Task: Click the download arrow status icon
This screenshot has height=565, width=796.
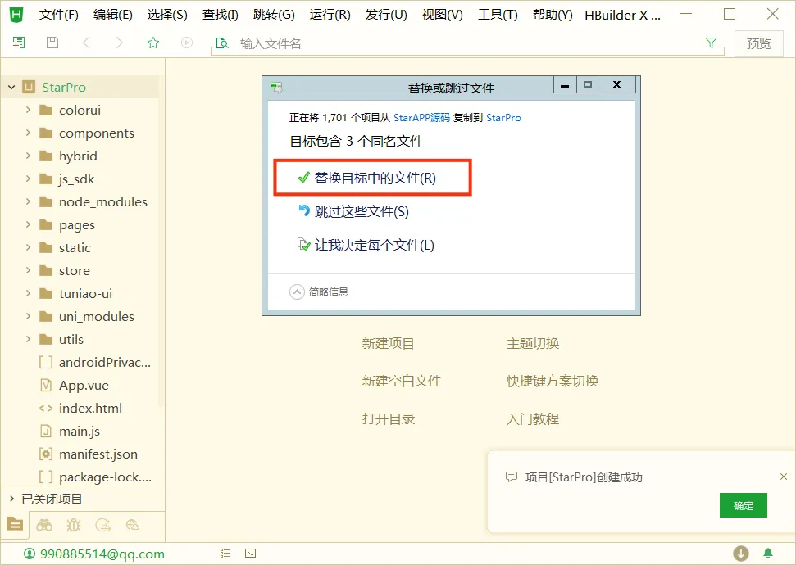Action: [741, 554]
